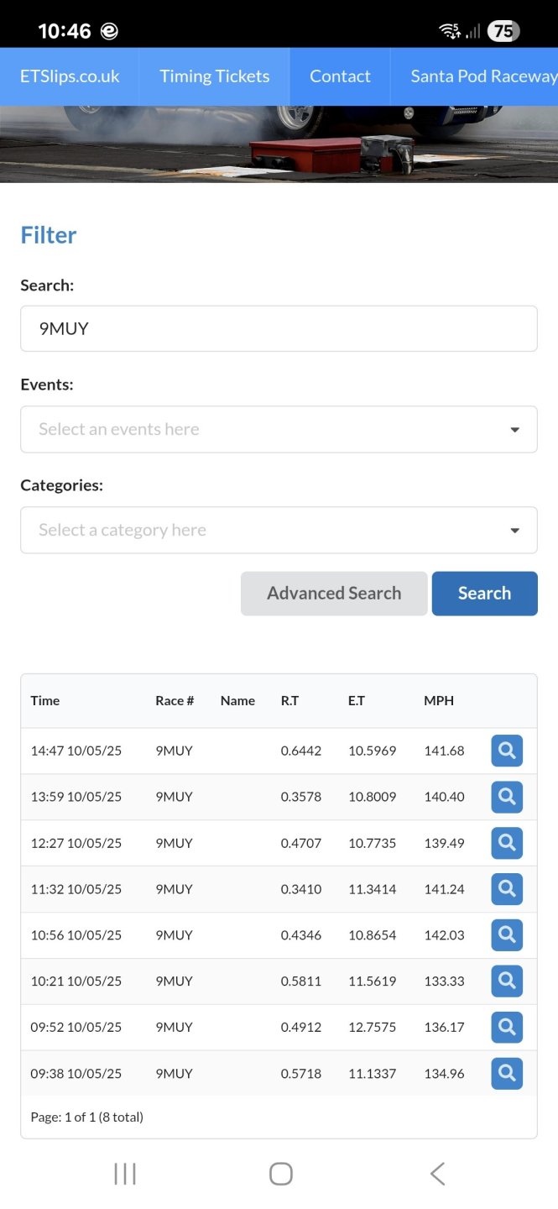Open the 09:52 run's timing details
This screenshot has width=558, height=1209.
(x=507, y=1026)
